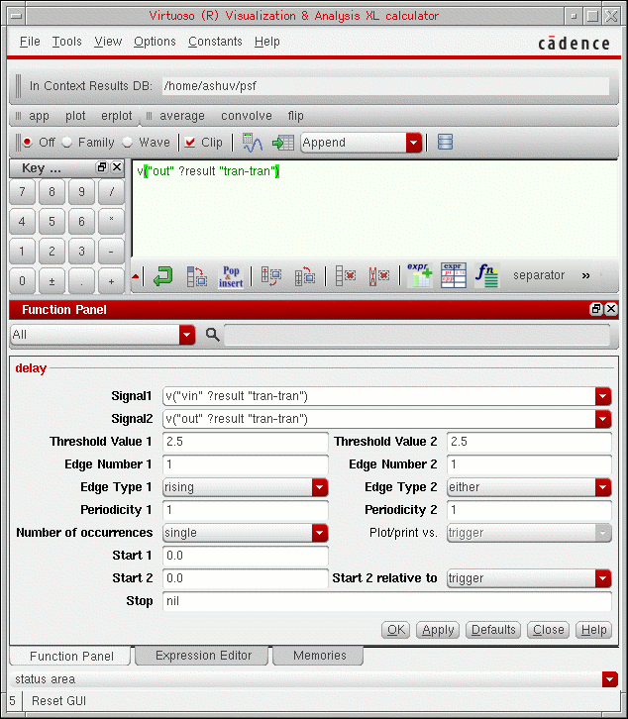Screen dimensions: 628x719
Task: Expand the status area dropdown arrow
Action: (609, 679)
